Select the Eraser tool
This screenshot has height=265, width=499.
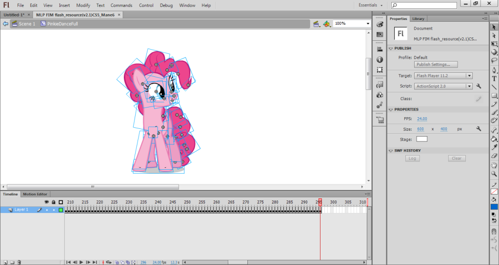(494, 156)
